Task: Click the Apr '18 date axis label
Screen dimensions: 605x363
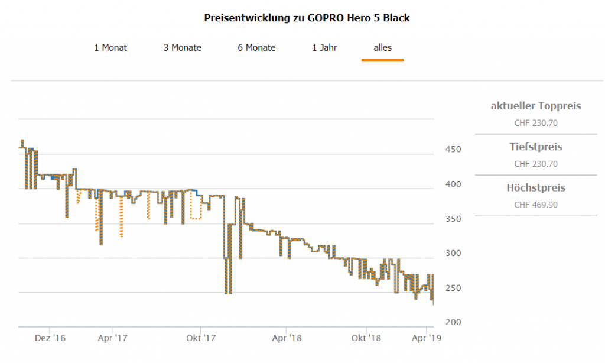Action: coord(286,339)
